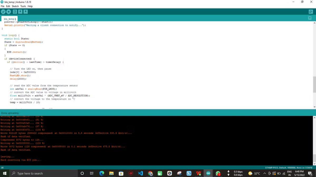Open the 6:40 PM clock and calendar
Viewport: 316px width, 177px height.
coord(299,173)
